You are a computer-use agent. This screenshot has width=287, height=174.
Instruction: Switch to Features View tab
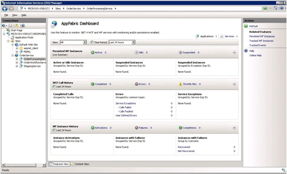59,164
